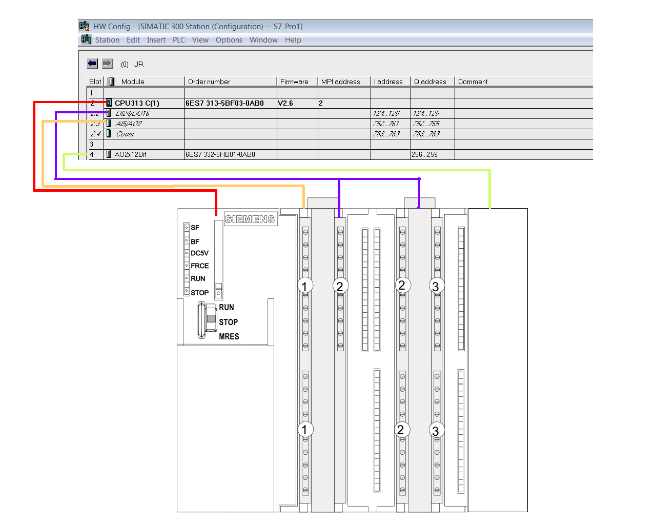Click the AI5/AO2 submodule icon
The image size is (656, 525).
pyautogui.click(x=109, y=123)
